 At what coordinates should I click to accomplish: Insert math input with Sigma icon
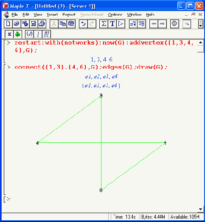[104, 24]
